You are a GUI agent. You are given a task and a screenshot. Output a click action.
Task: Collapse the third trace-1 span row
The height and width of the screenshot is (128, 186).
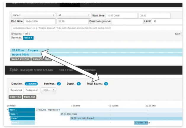click(9, 118)
